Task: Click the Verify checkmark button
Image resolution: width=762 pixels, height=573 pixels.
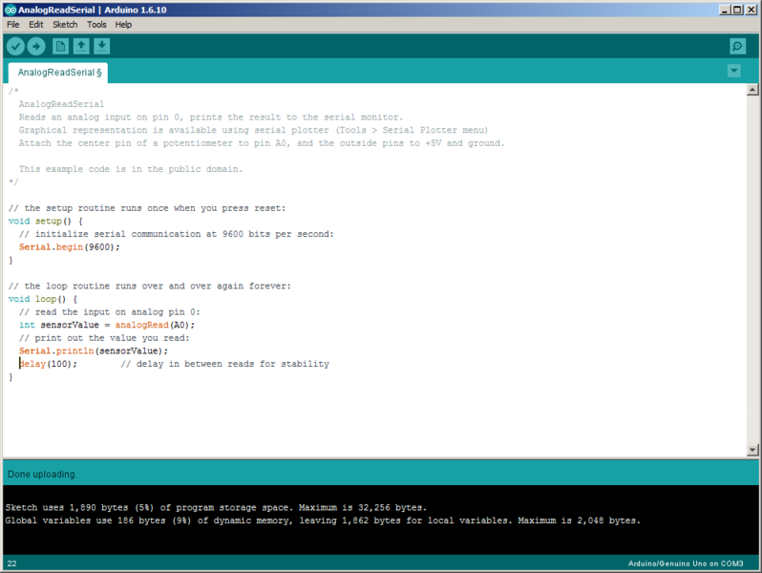Action: point(15,46)
